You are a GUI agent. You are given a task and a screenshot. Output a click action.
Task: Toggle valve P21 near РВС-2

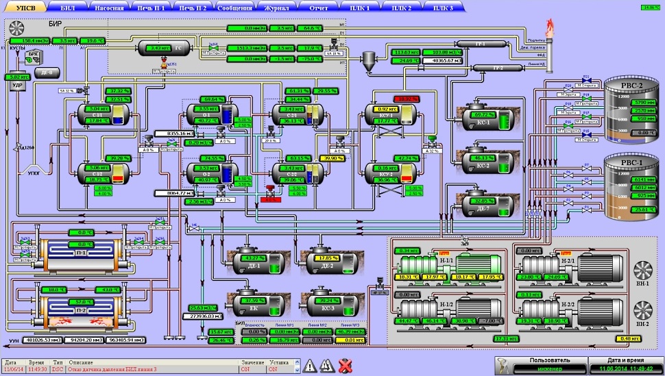[x=586, y=80]
